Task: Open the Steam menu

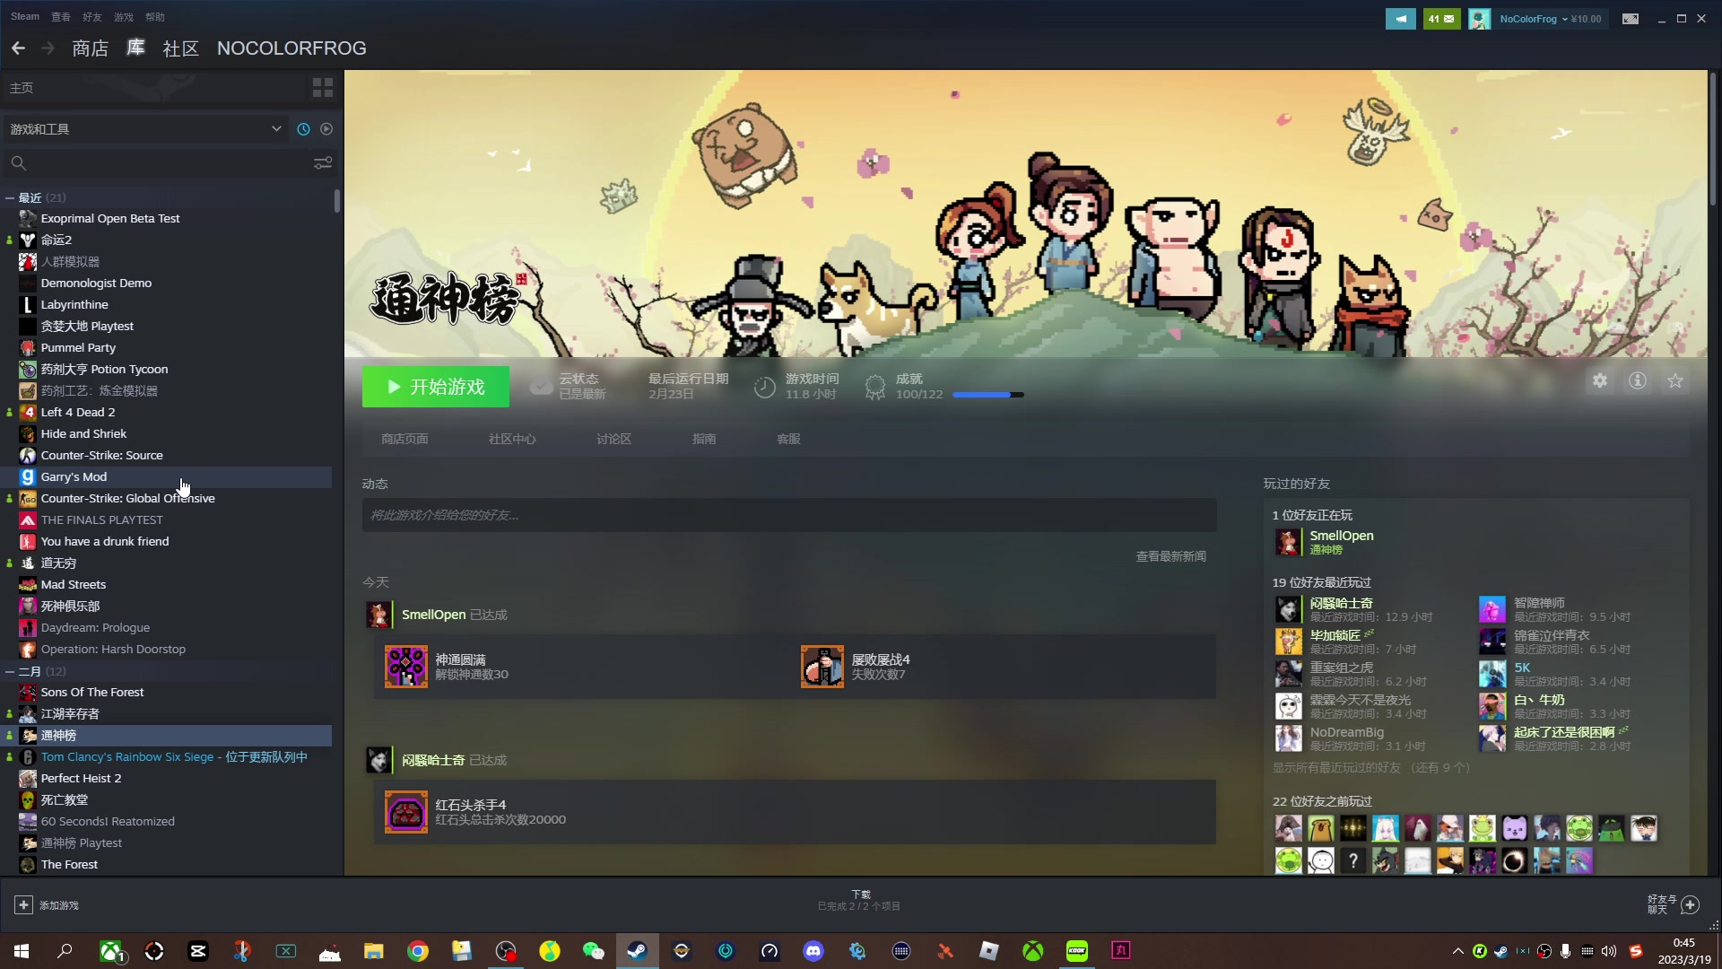Action: pyautogui.click(x=25, y=17)
